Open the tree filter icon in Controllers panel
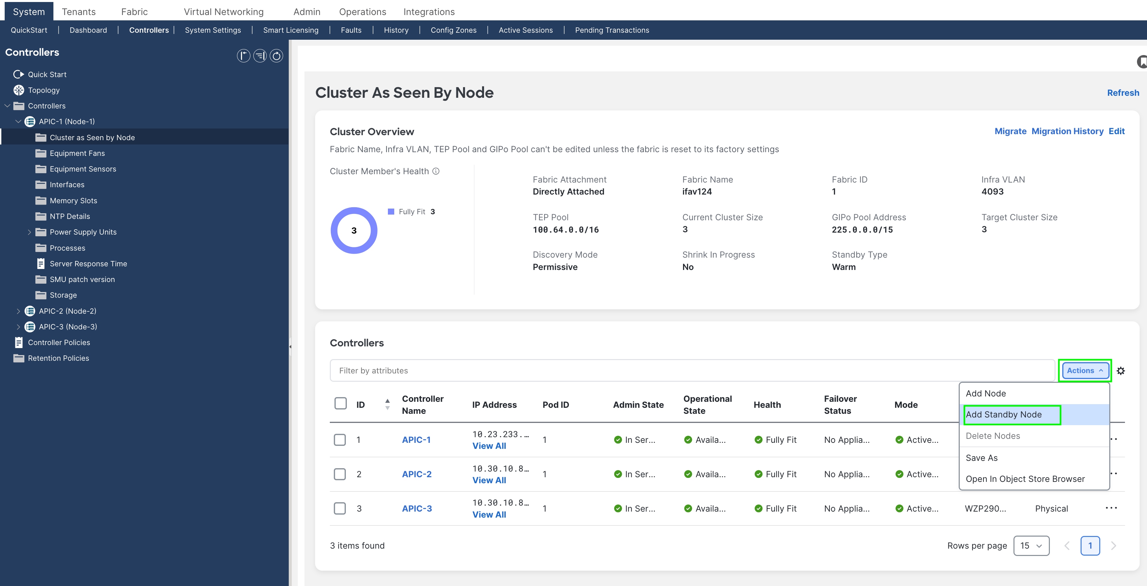1147x586 pixels. [x=260, y=56]
